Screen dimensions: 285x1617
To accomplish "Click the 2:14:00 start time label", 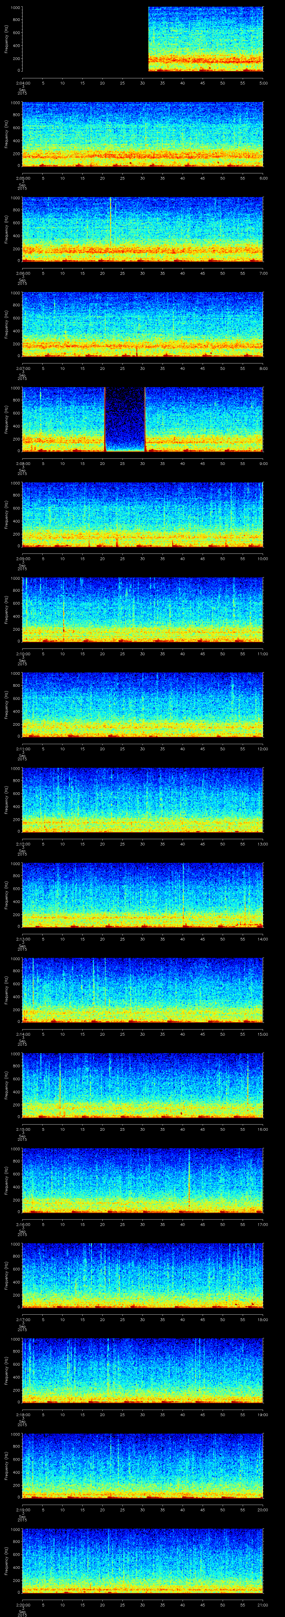I will [23, 1034].
